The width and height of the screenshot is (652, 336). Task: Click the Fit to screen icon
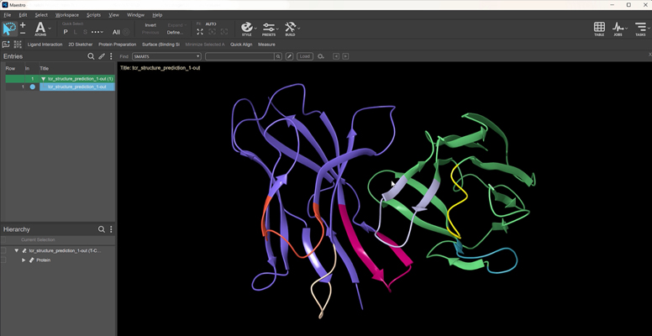tap(200, 32)
